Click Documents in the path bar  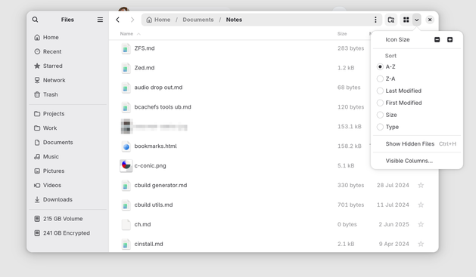pyautogui.click(x=198, y=20)
